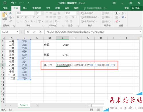Collapse the ribbon with the caret arrow

(x=140, y=26)
